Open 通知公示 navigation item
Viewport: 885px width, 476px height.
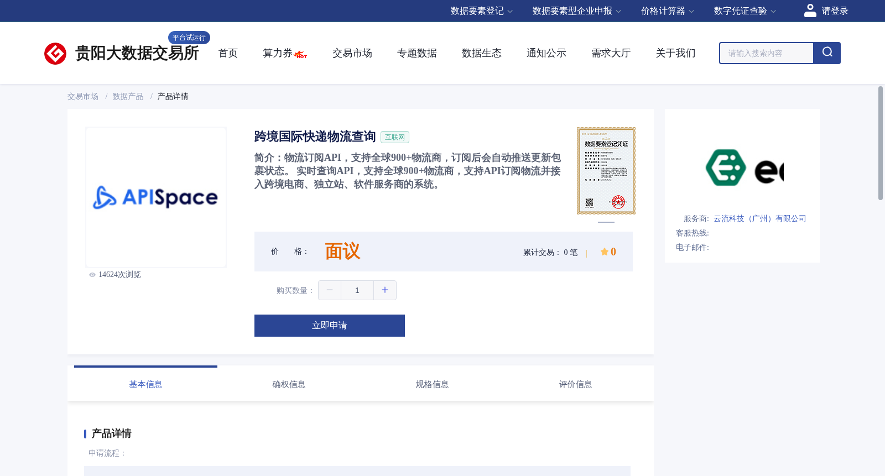(546, 53)
